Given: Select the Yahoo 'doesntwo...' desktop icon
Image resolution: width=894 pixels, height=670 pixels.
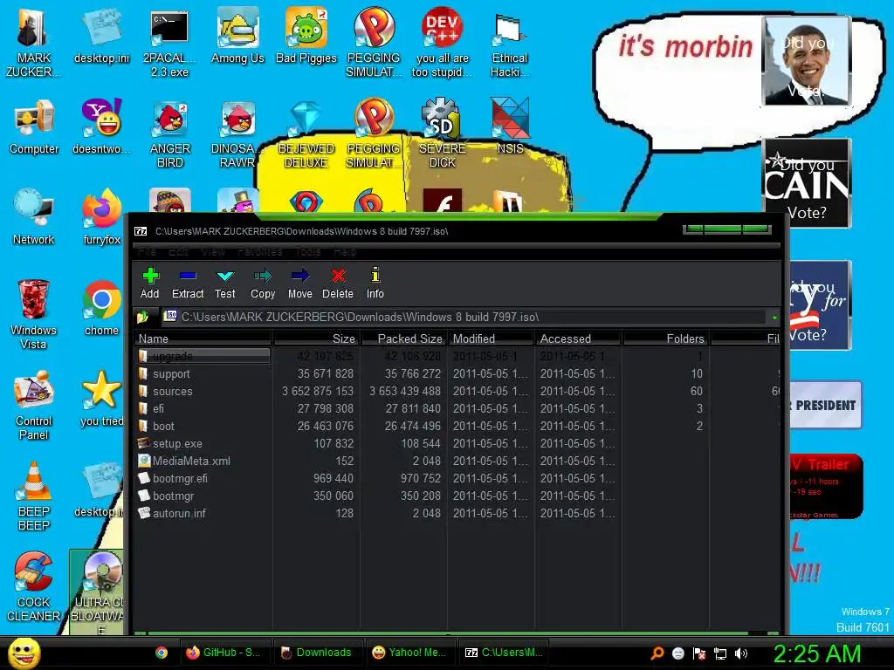Looking at the screenshot, I should [101, 127].
